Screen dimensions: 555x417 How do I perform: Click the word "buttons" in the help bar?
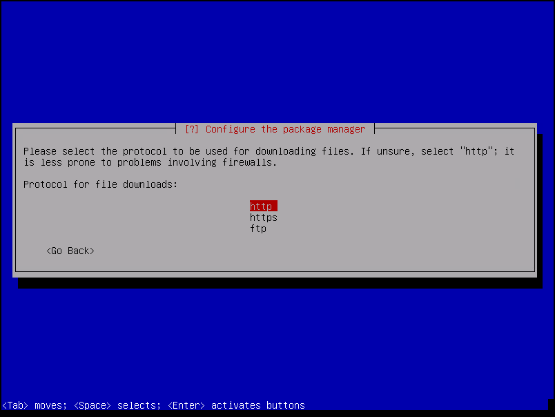[286, 405]
